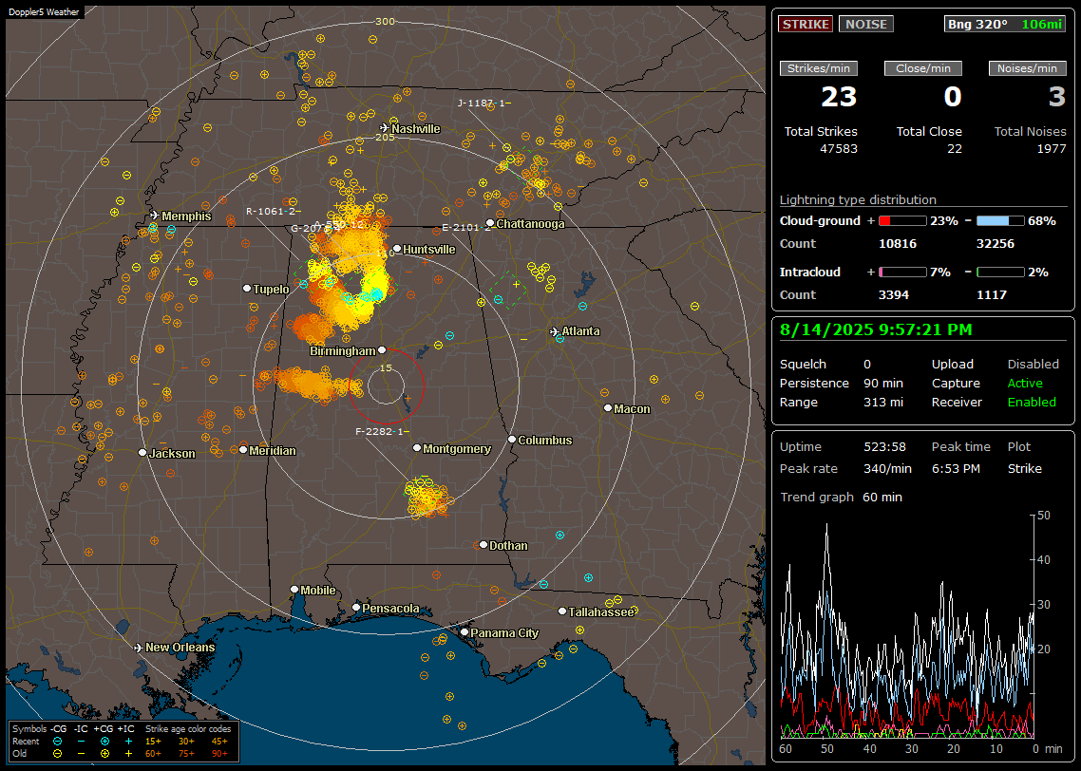Click the positive cloud-ground red percentage bar
1081x771 pixels.
point(901,221)
